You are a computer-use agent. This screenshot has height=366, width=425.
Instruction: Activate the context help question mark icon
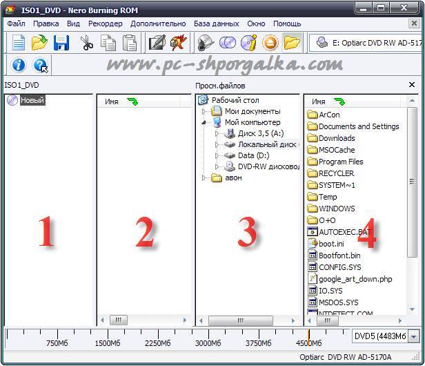click(x=40, y=66)
